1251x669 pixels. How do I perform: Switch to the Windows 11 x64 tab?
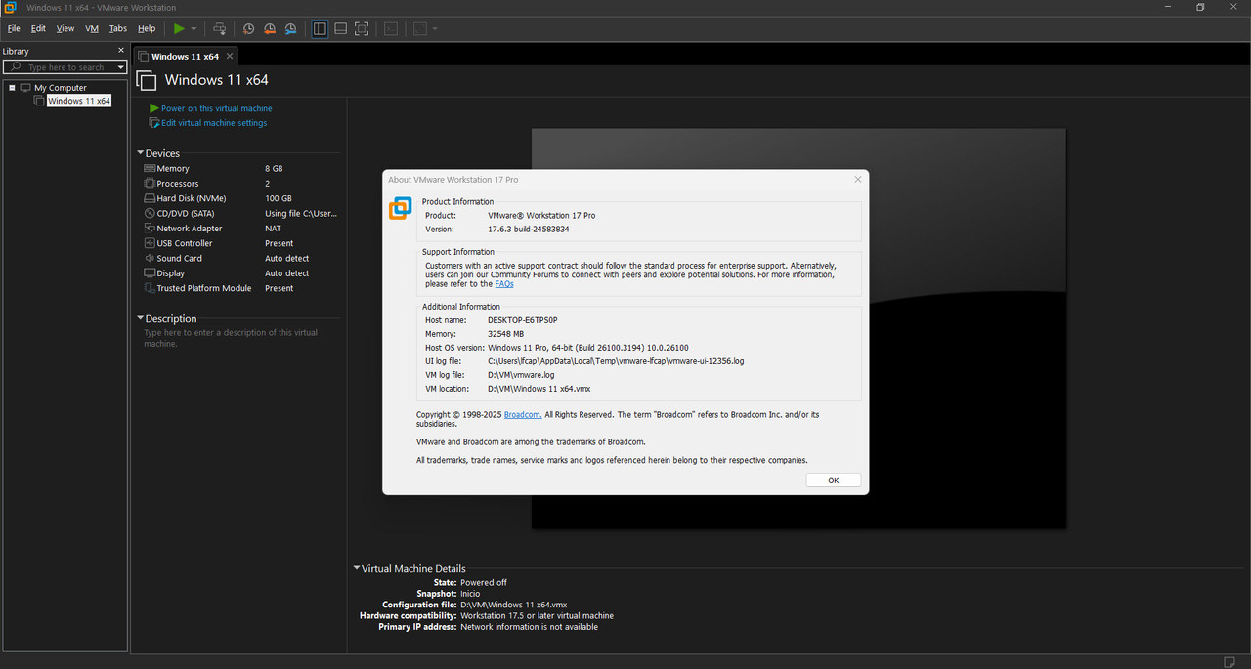(185, 57)
